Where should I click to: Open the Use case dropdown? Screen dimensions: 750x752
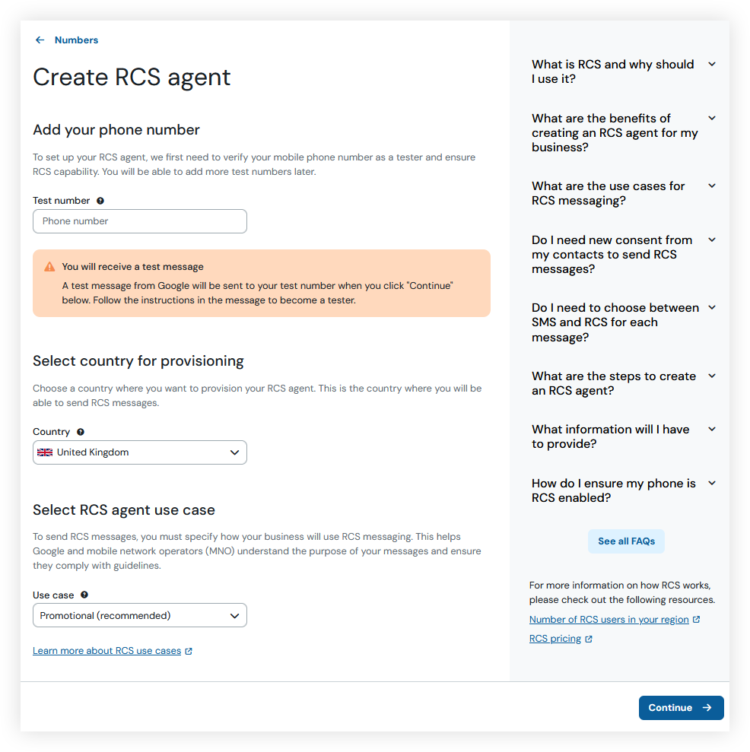pyautogui.click(x=140, y=615)
